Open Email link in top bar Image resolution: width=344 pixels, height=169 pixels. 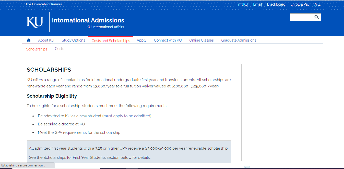(x=258, y=4)
